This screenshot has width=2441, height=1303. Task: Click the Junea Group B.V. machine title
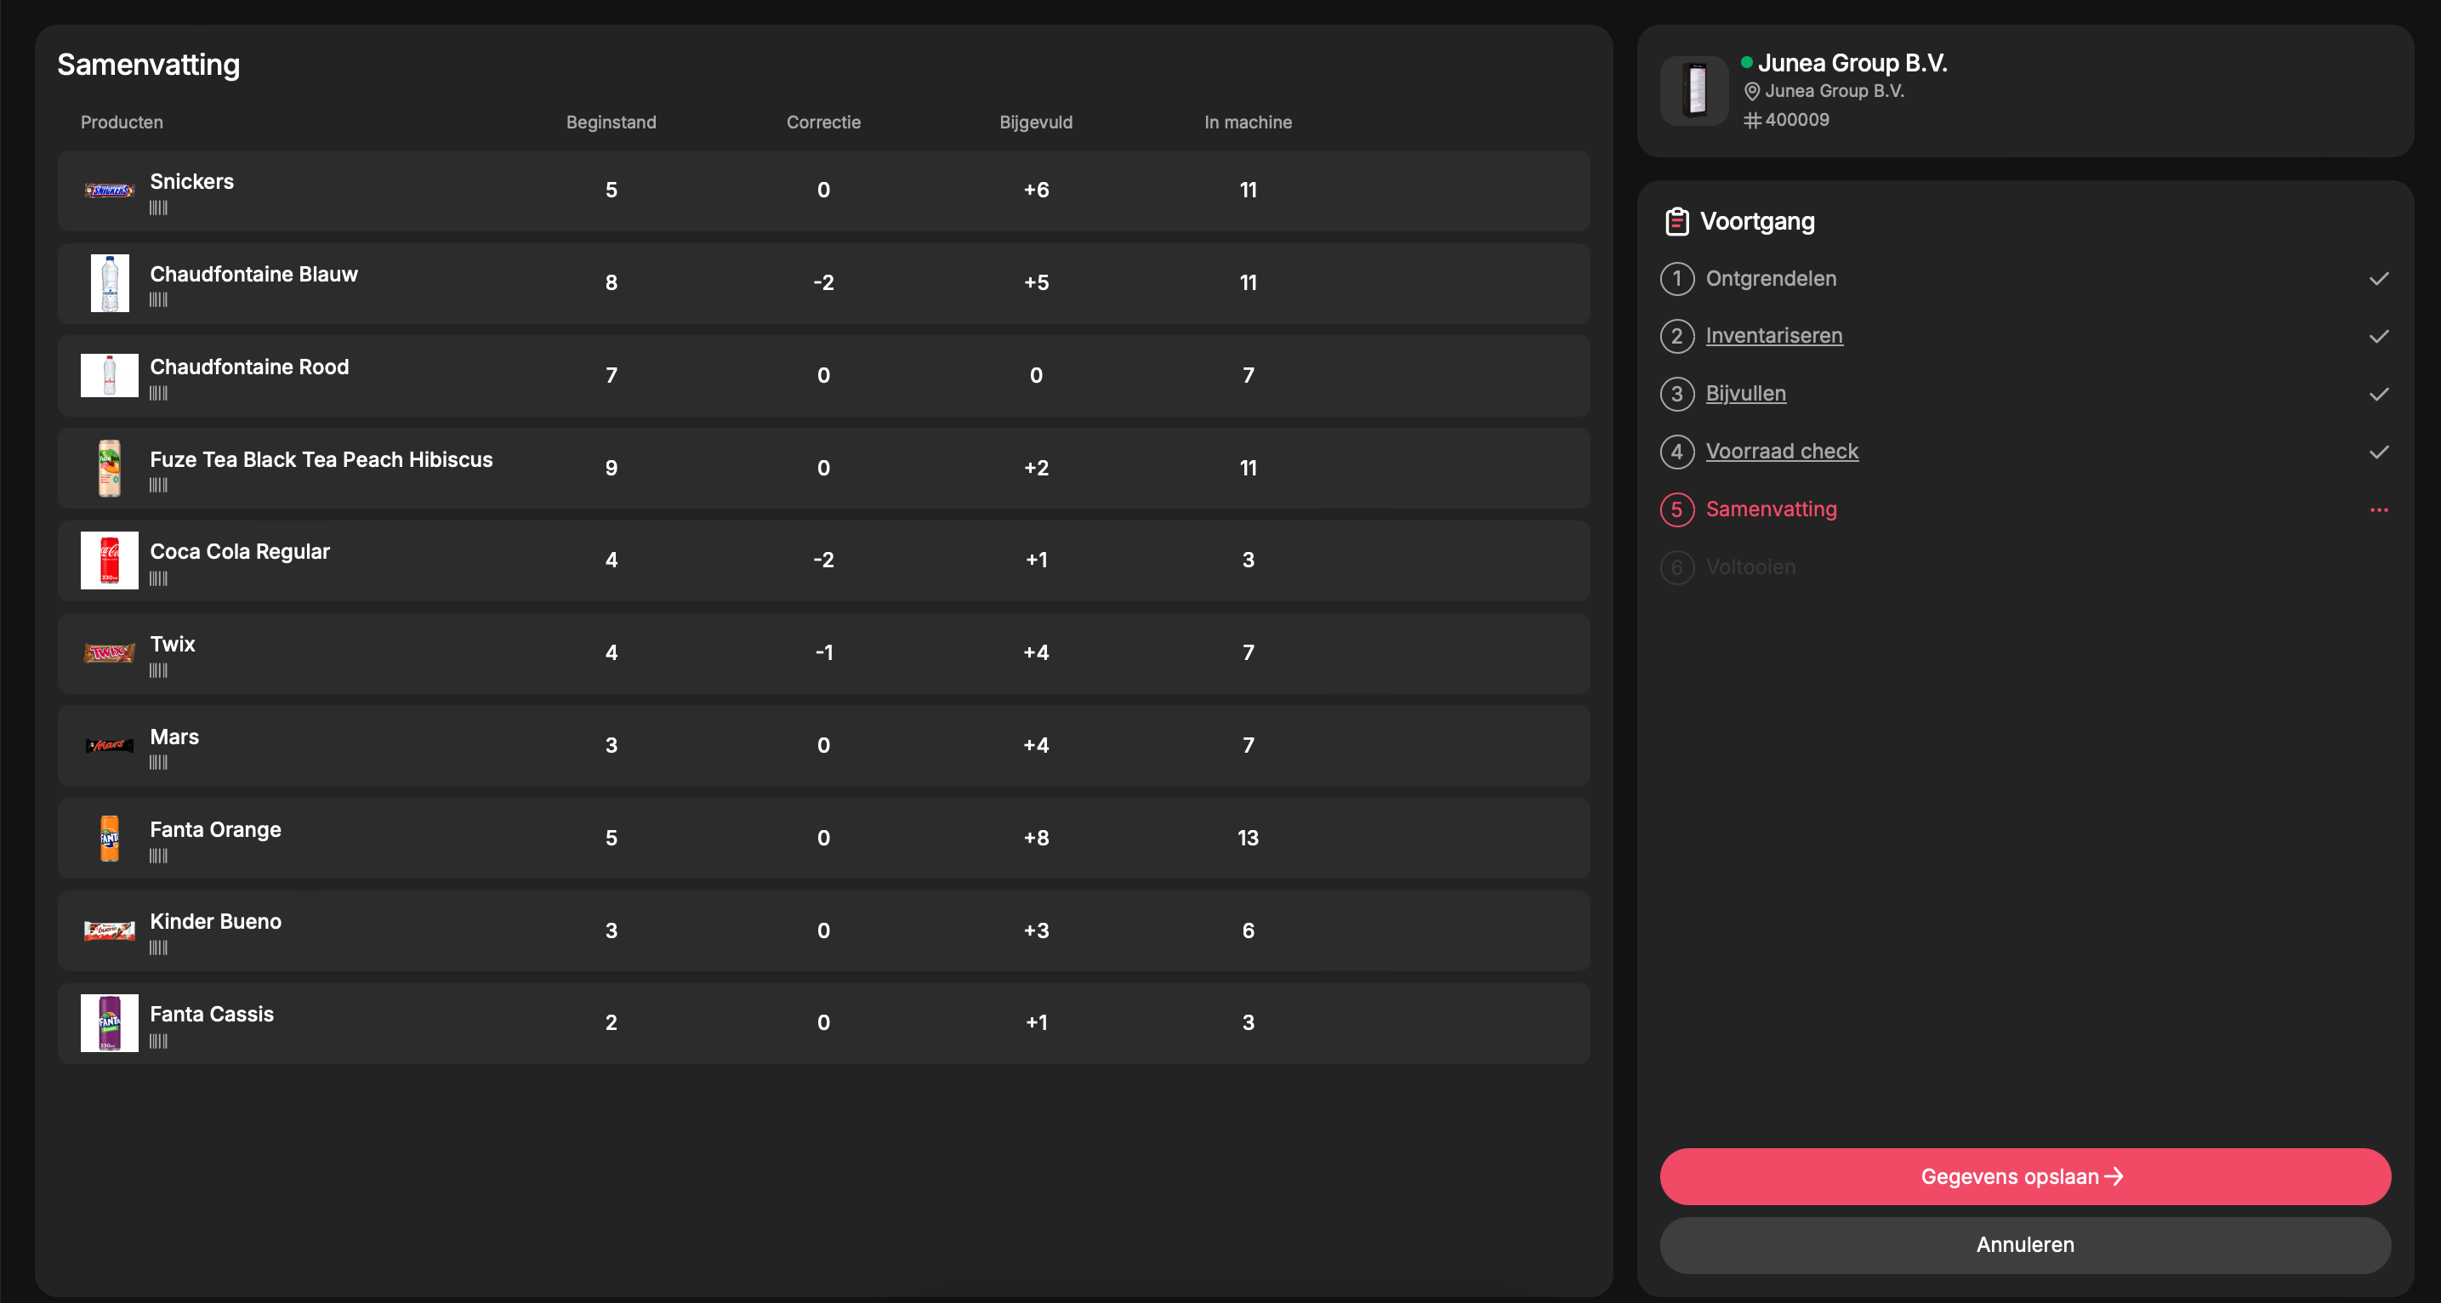click(1852, 64)
